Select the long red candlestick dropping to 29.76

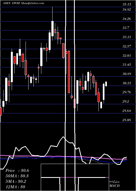pyautogui.click(x=69, y=72)
